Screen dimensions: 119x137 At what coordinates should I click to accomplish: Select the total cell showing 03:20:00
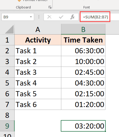[x=83, y=126]
